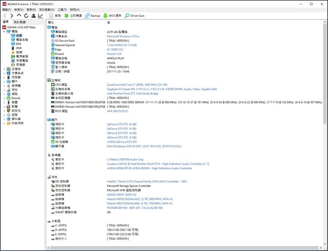328x251 pixels.
Task: Select the SMART 硬碟狀態 row
Action: click(81, 212)
